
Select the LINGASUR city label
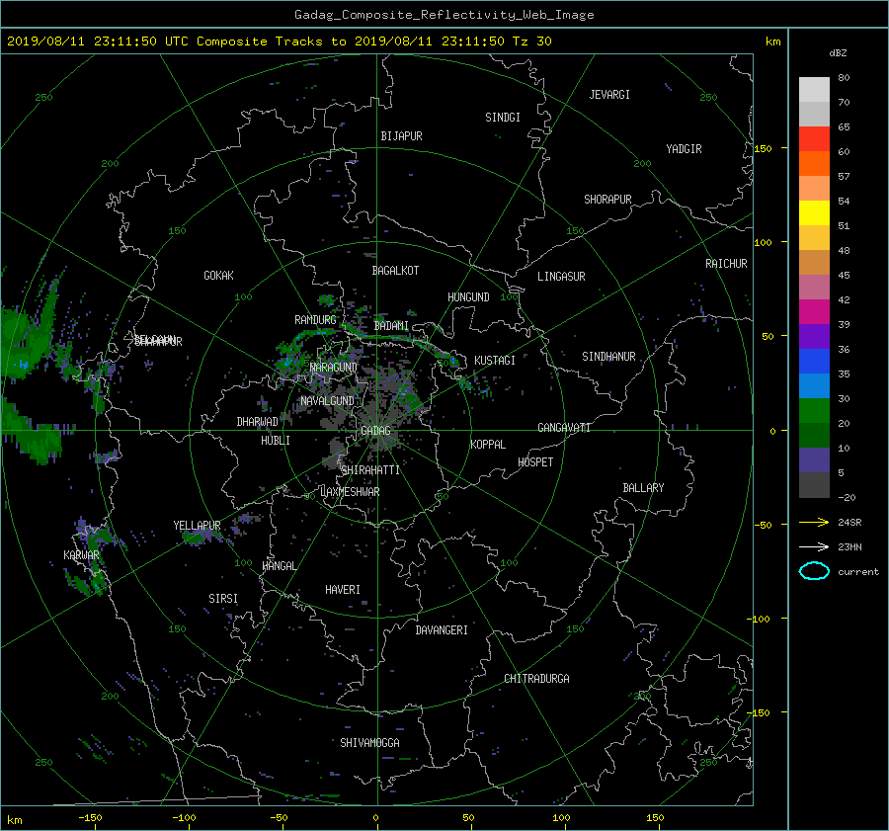(561, 277)
